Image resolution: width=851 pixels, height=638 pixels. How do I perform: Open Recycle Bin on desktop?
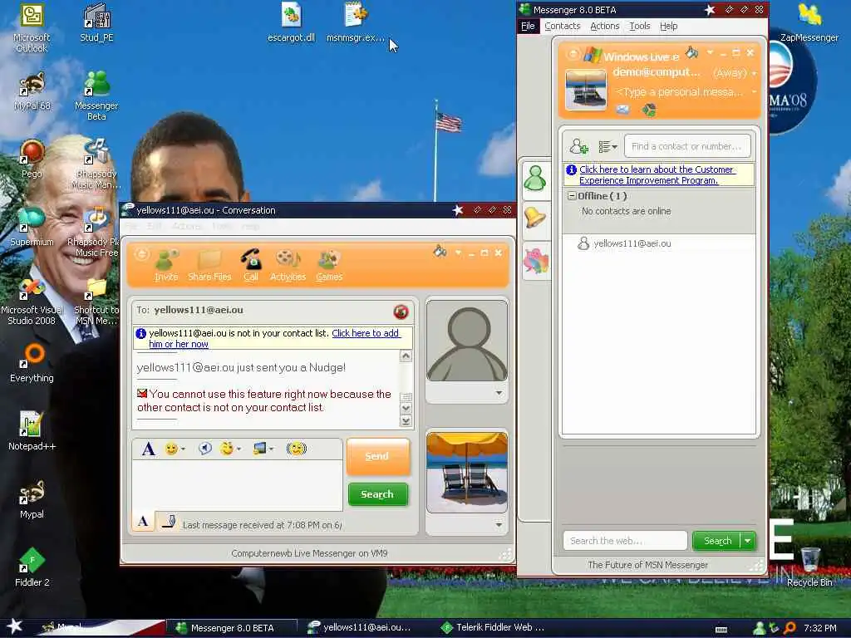pyautogui.click(x=809, y=567)
